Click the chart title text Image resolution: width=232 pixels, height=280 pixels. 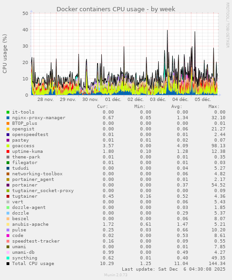coord(116,9)
